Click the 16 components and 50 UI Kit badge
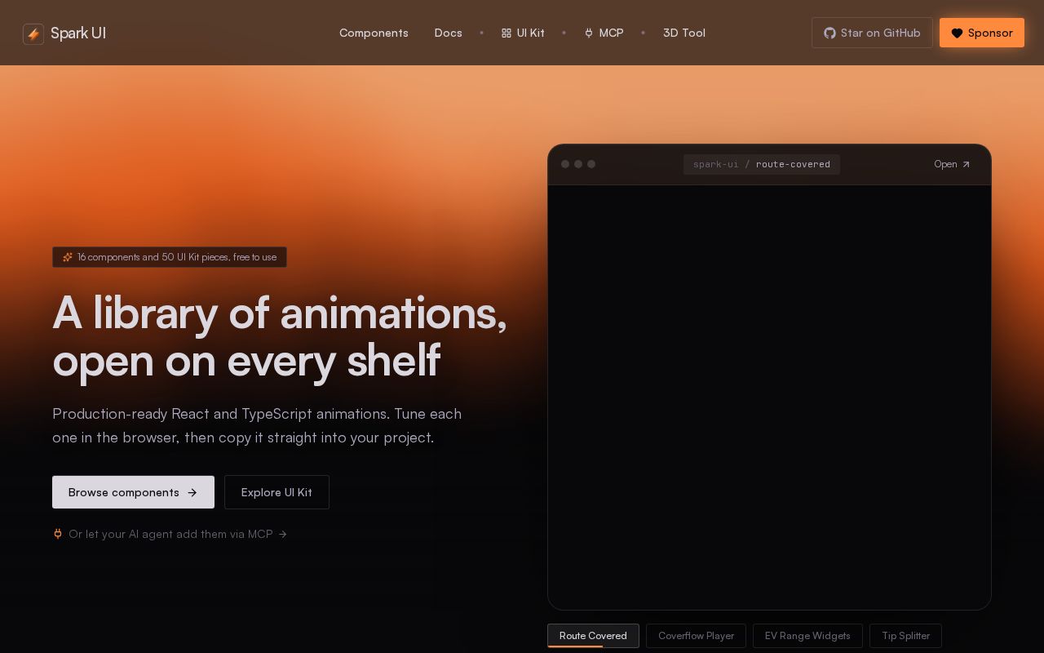Viewport: 1044px width, 653px height. coord(170,257)
